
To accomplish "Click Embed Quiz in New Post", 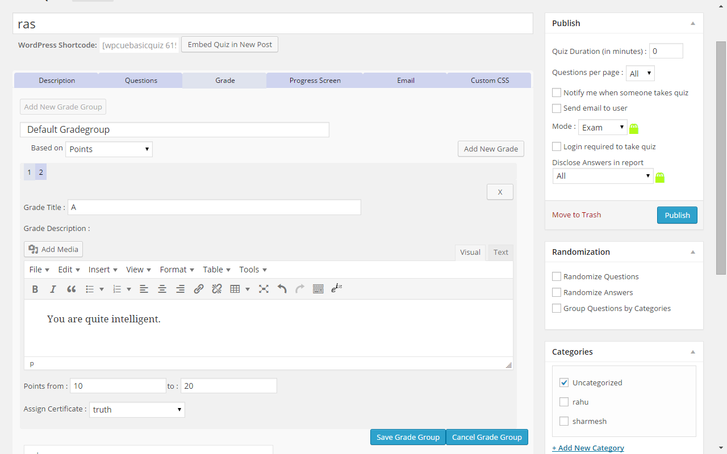I will point(230,45).
